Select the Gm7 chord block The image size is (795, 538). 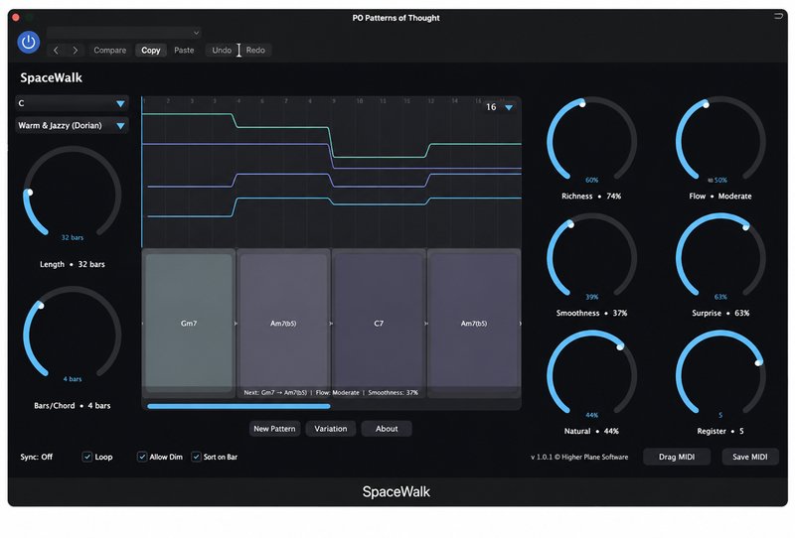pos(189,323)
